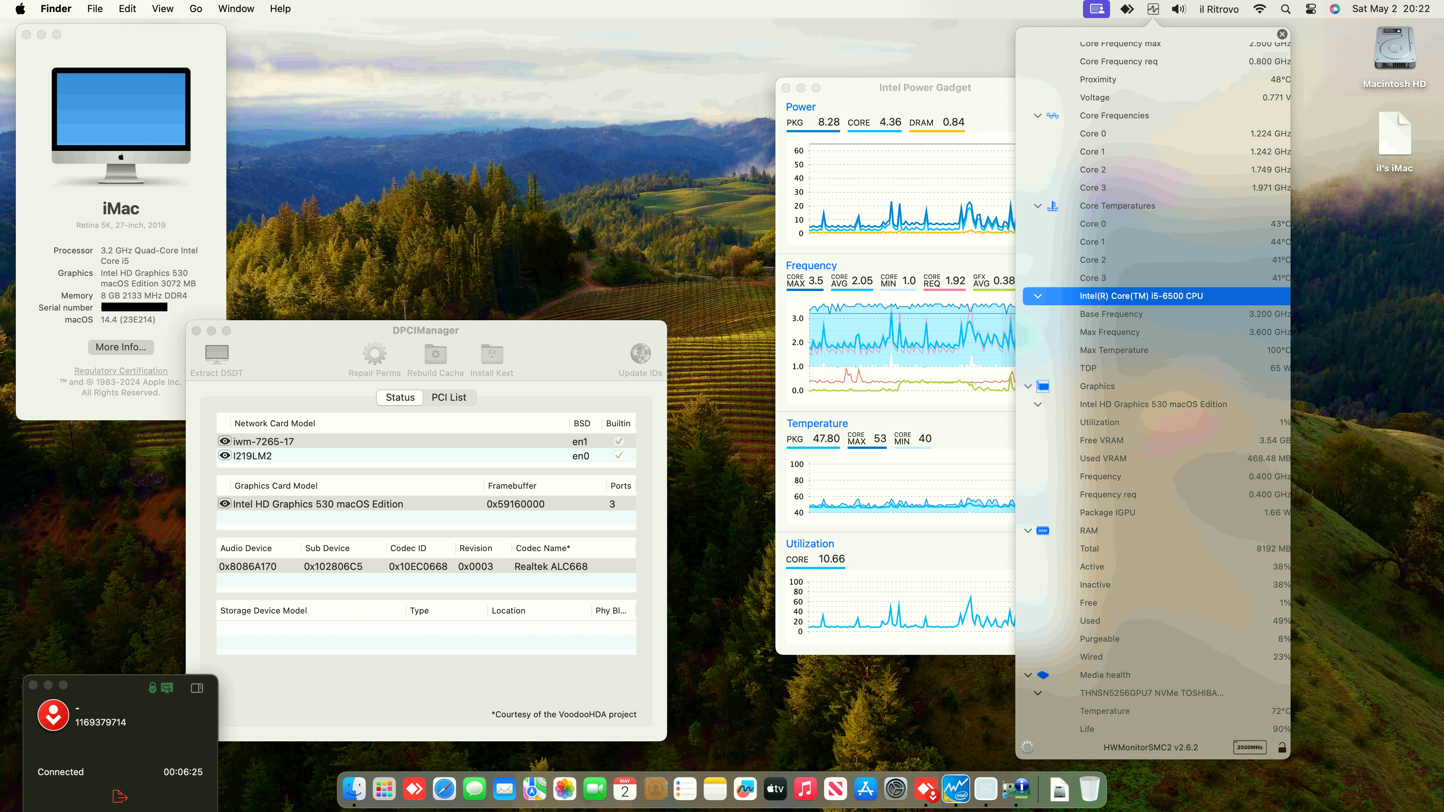Click green screen sharing icon in AnyDesk
This screenshot has width=1444, height=812.
(x=167, y=688)
